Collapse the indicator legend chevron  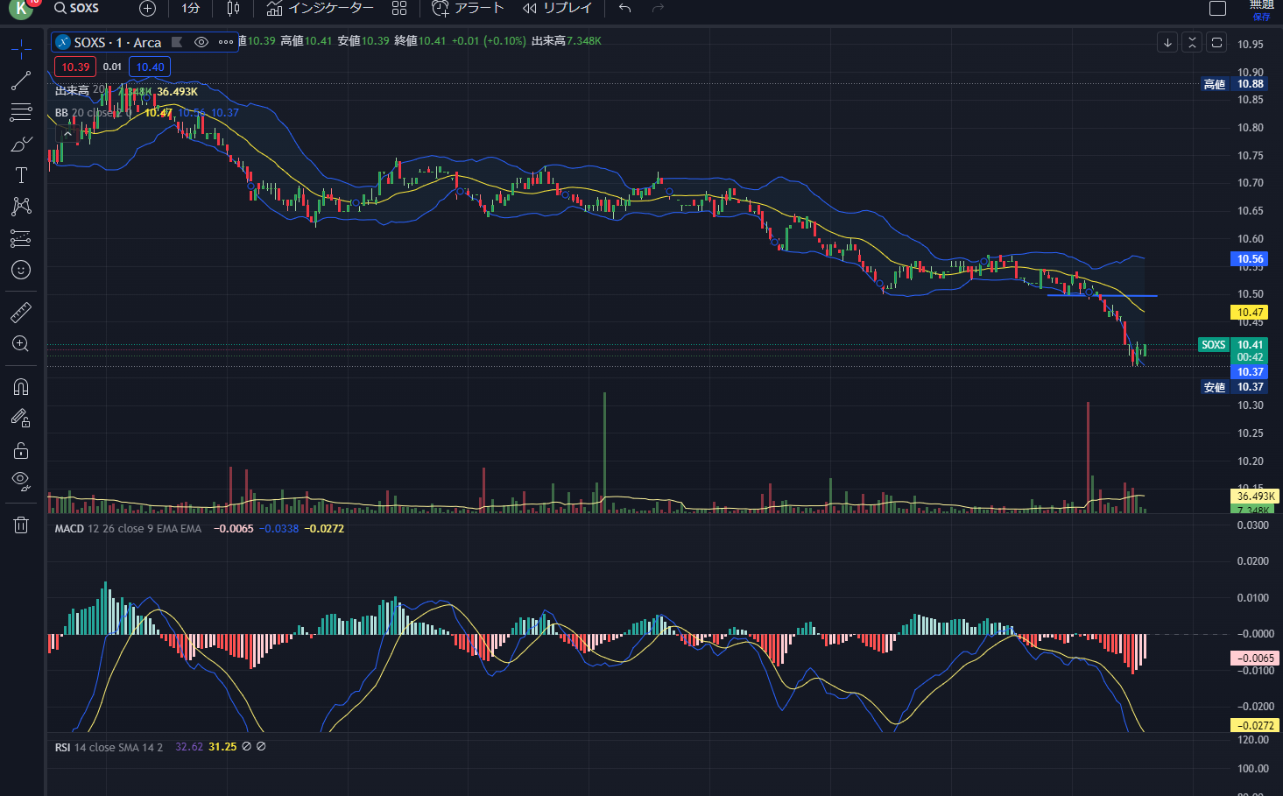point(67,134)
